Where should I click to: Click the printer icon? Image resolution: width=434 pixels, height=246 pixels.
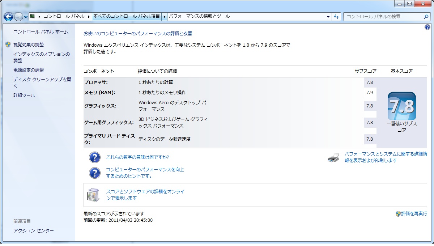pos(333,157)
